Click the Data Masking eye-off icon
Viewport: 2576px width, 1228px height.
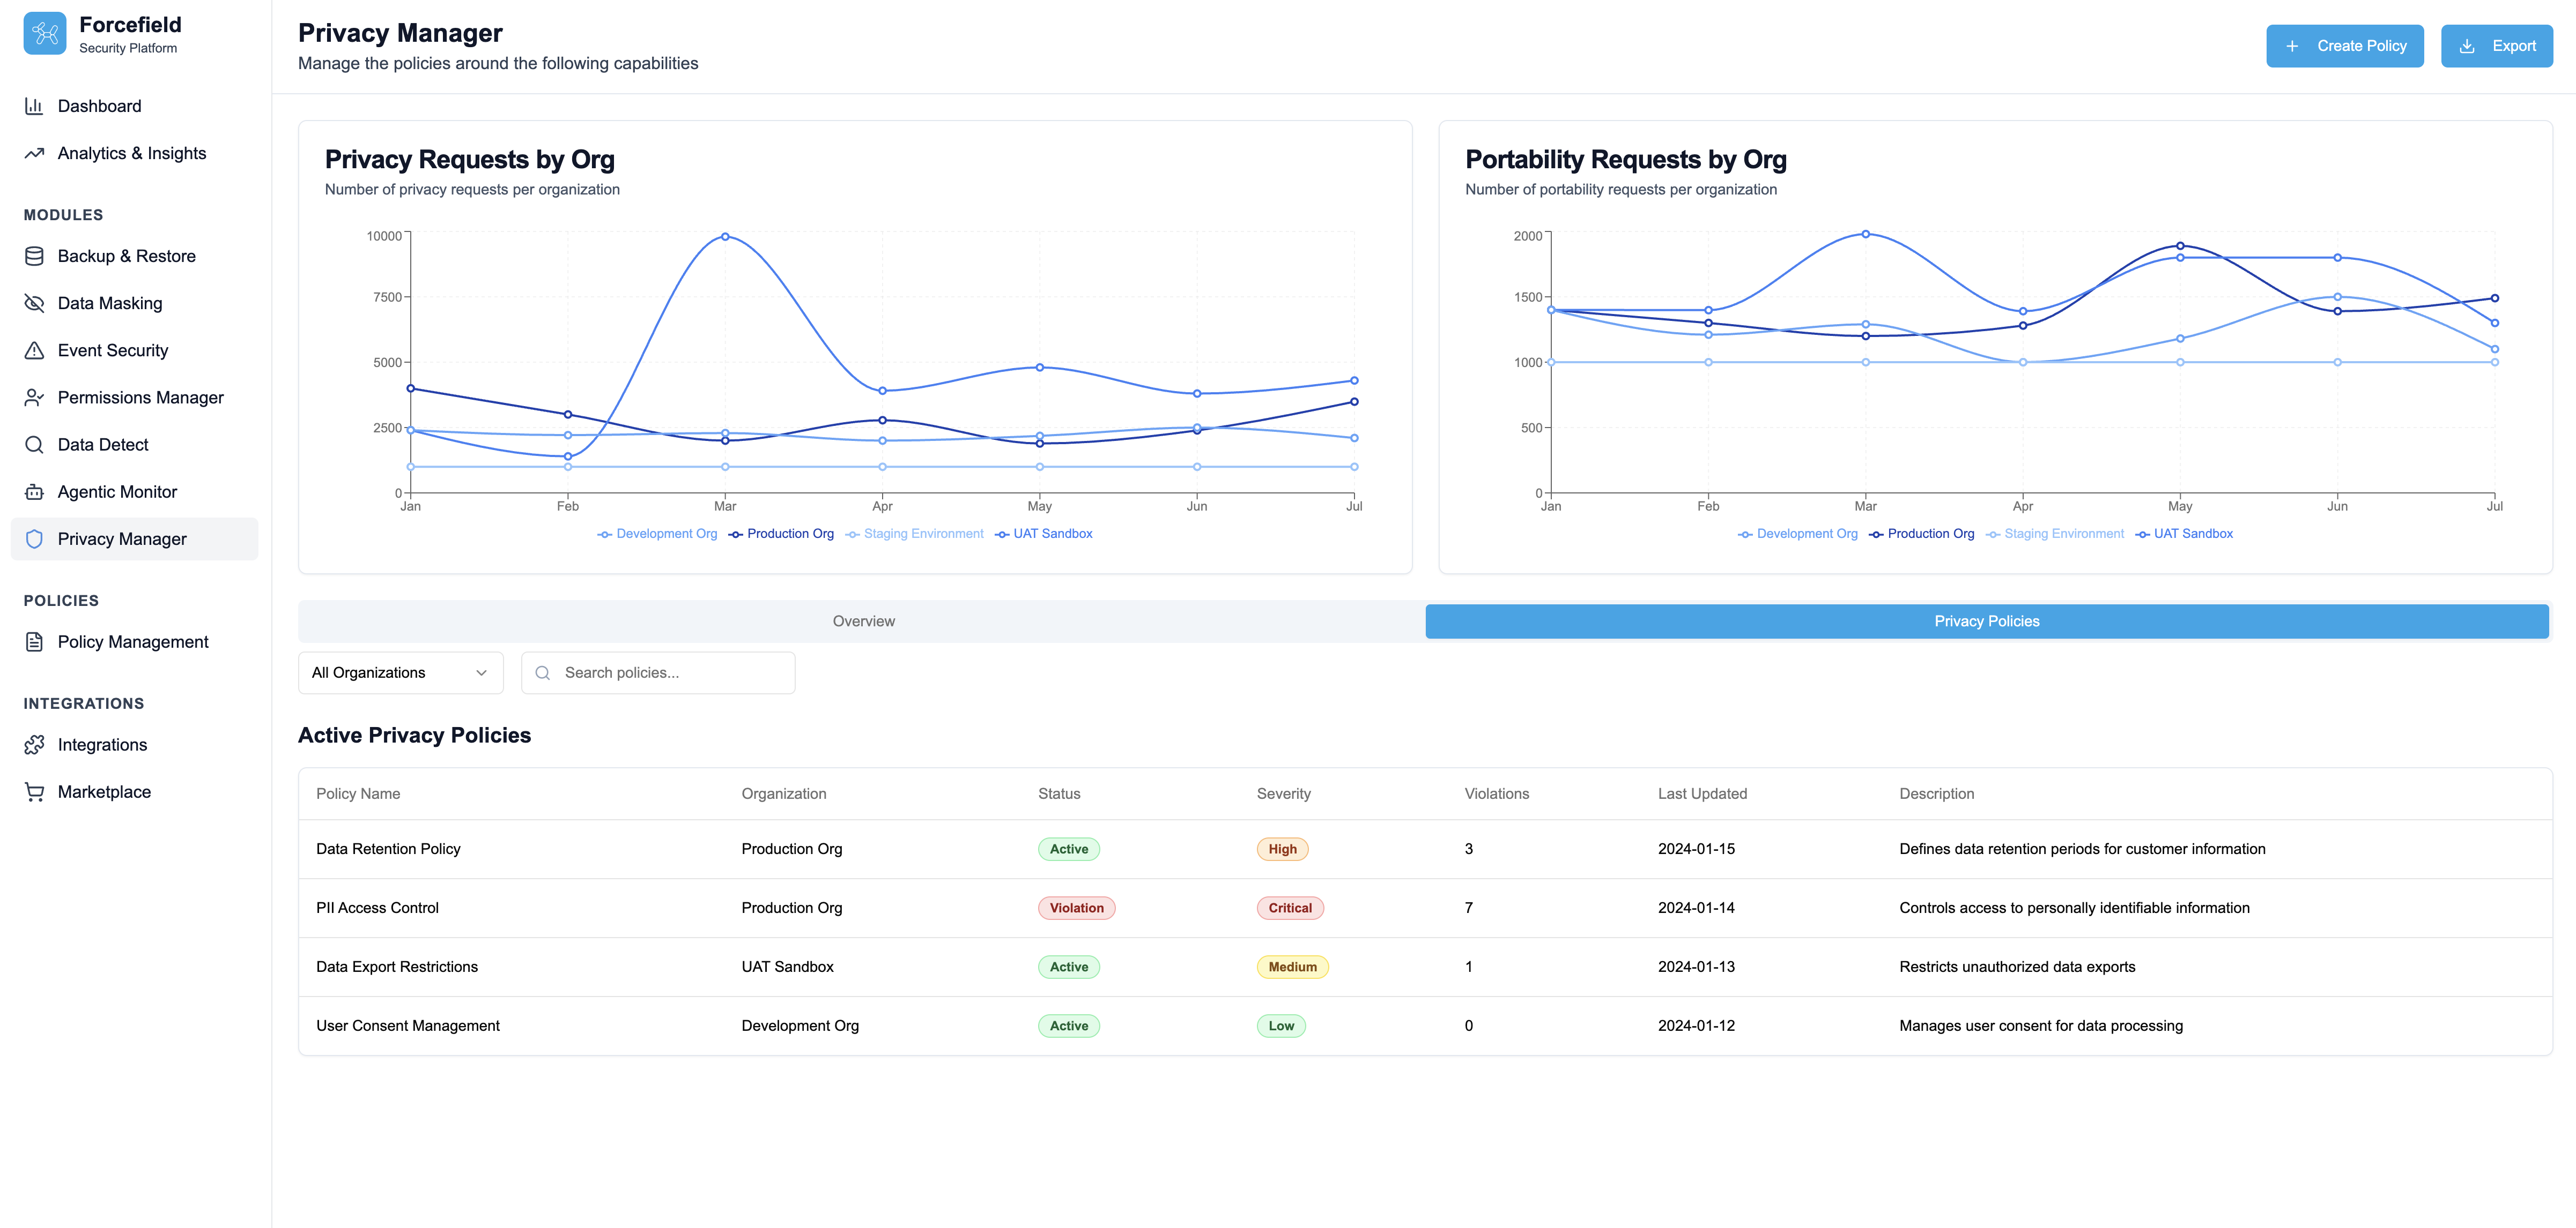(34, 303)
